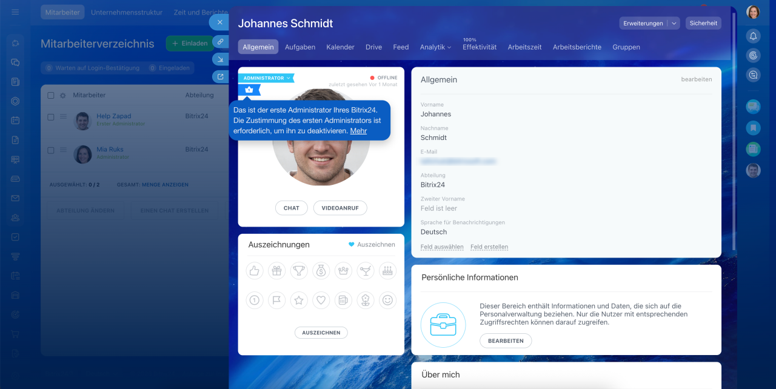This screenshot has height=389, width=776.
Task: Give the thumbs-up award
Action: [255, 271]
